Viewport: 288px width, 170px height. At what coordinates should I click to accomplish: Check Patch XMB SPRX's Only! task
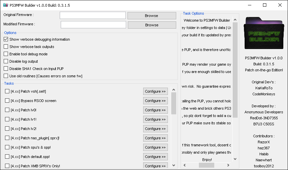7,166
